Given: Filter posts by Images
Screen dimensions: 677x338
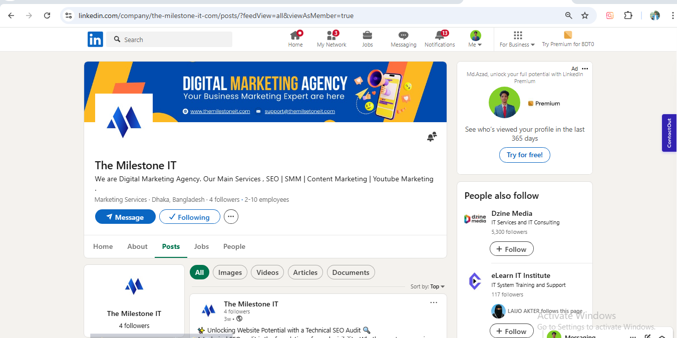Looking at the screenshot, I should click(230, 272).
